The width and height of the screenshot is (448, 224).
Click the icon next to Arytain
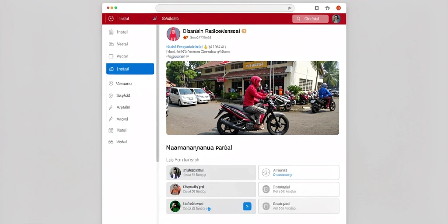click(x=111, y=108)
